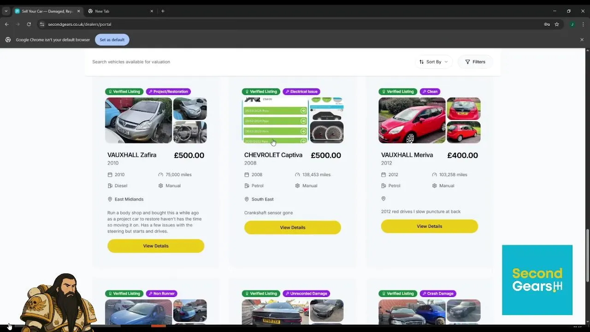
Task: Click location pin icon on Meriva card
Action: [x=383, y=198]
